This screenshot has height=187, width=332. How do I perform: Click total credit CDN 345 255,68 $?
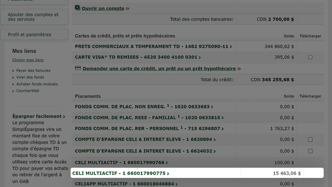tap(272, 79)
